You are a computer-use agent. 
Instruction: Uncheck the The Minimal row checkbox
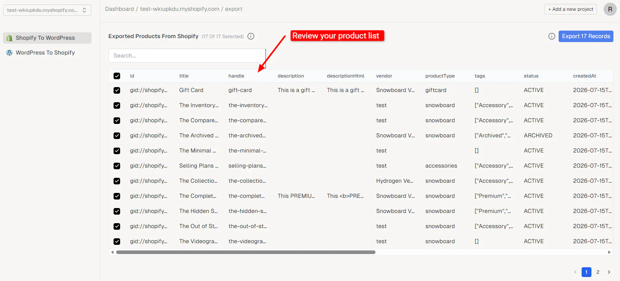[x=117, y=151]
